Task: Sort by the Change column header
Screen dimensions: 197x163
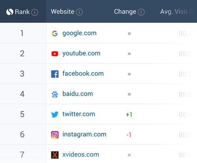Action: tap(125, 12)
